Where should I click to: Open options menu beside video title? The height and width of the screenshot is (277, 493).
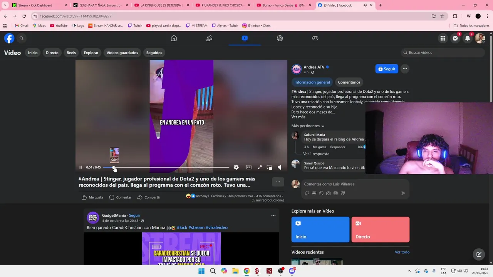pyautogui.click(x=278, y=182)
